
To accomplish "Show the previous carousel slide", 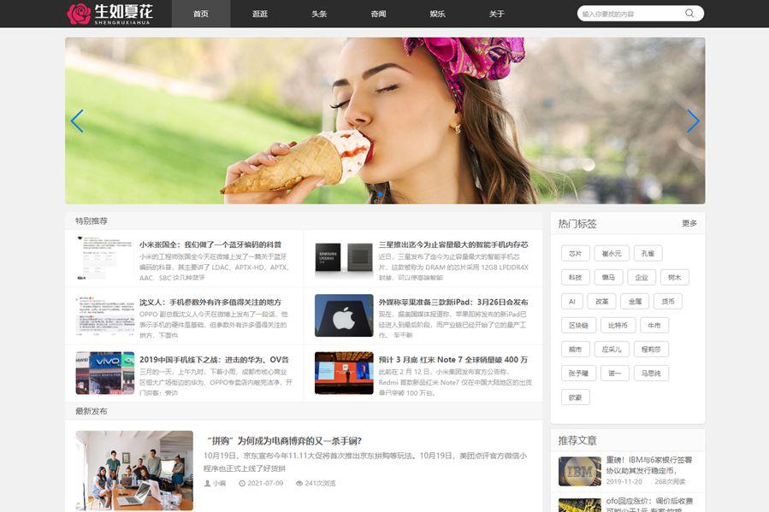I will (x=77, y=121).
